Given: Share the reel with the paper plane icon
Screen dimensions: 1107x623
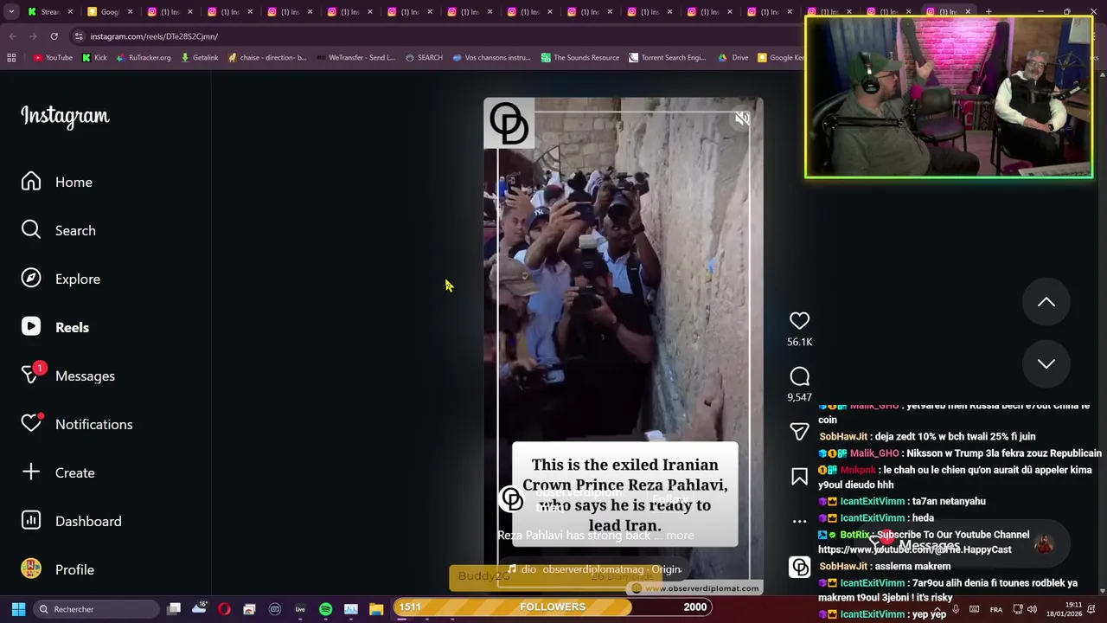Looking at the screenshot, I should point(799,431).
